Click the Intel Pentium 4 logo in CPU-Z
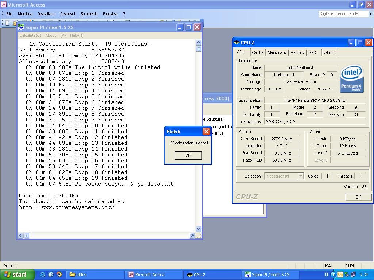 coord(352,78)
